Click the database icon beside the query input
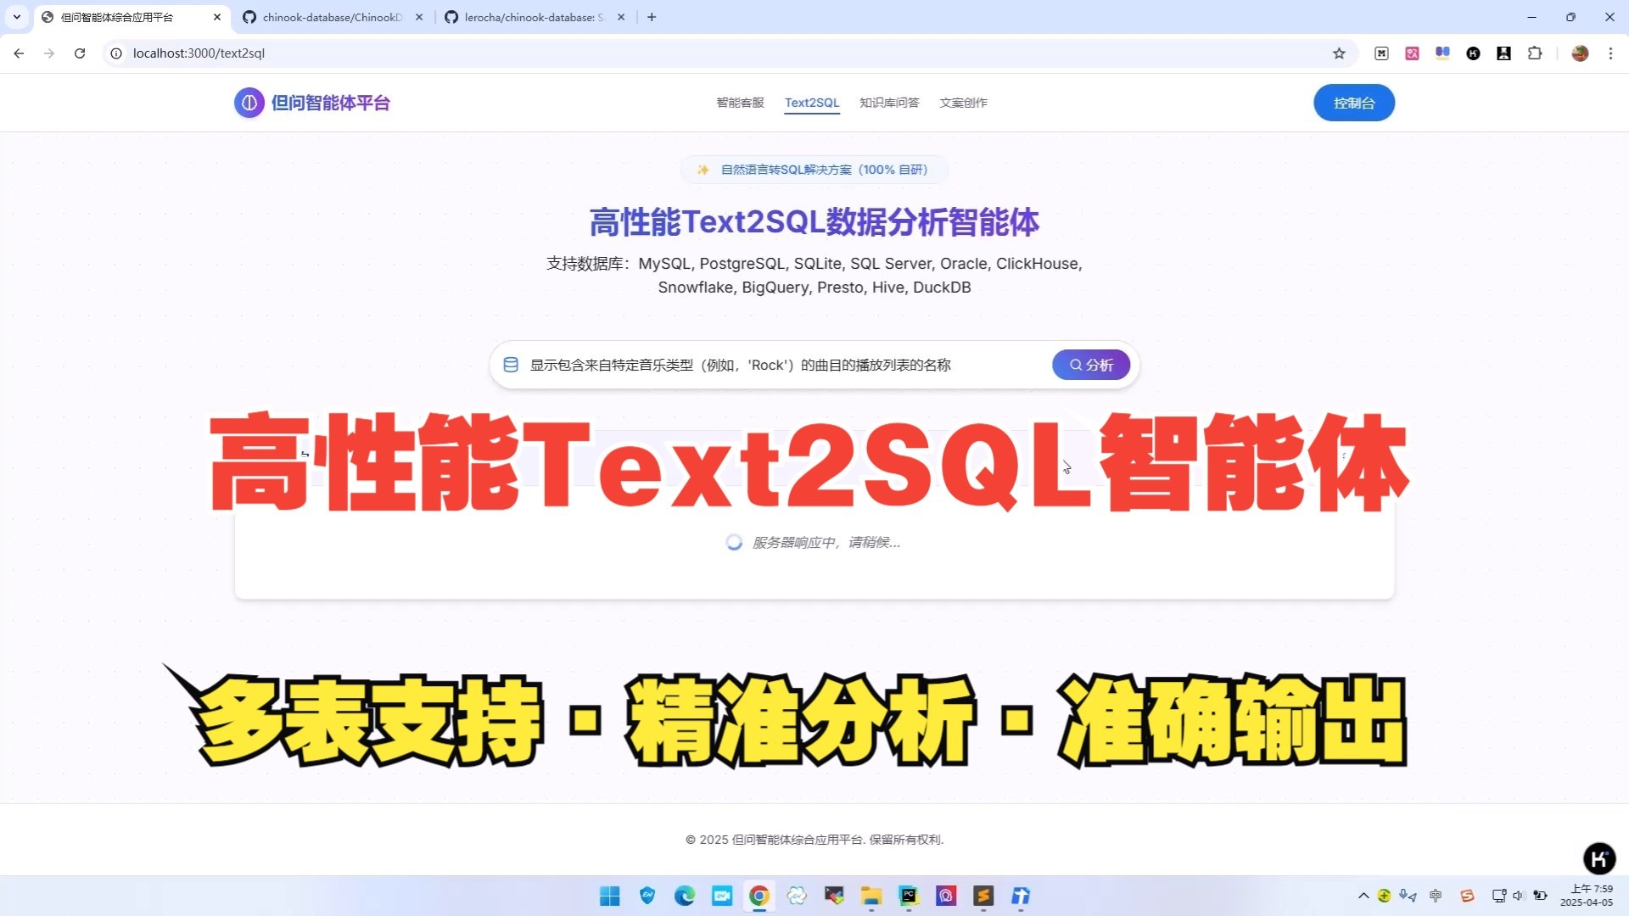 click(511, 364)
